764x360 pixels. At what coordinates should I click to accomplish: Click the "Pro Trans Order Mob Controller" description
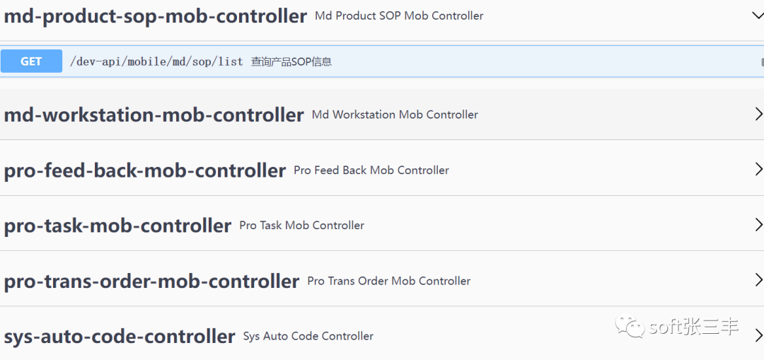(388, 281)
